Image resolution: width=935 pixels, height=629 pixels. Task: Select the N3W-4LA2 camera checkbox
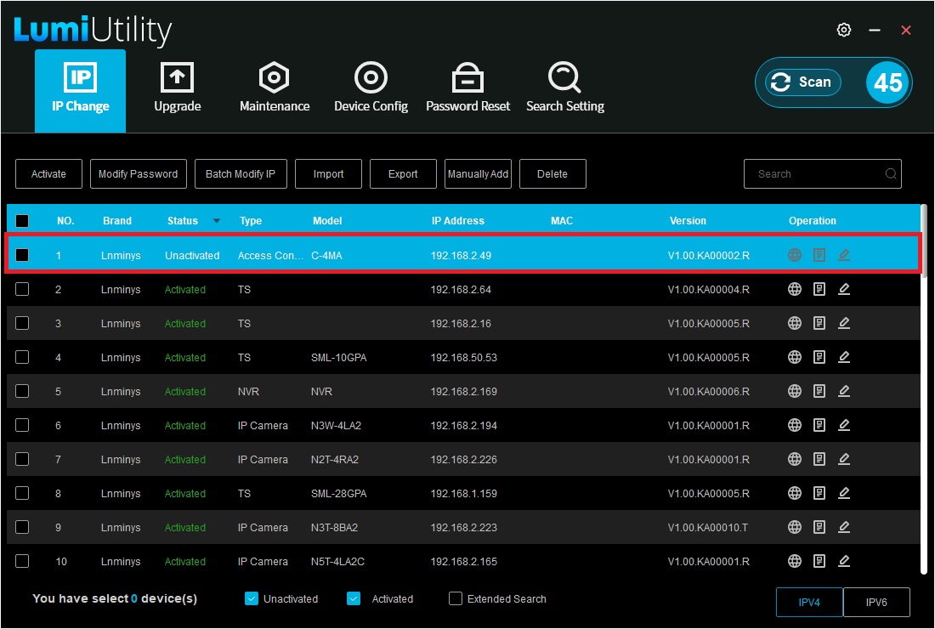point(22,425)
